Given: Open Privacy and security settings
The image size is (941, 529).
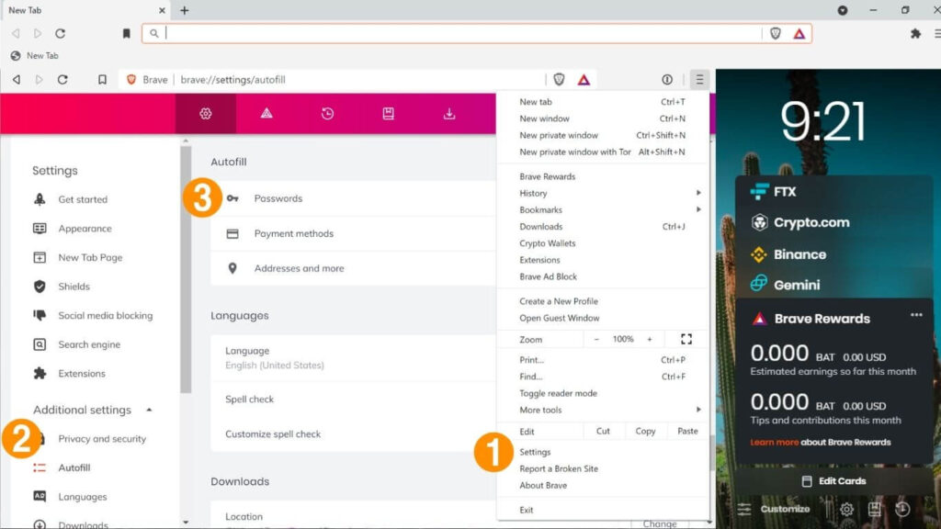Looking at the screenshot, I should (102, 439).
